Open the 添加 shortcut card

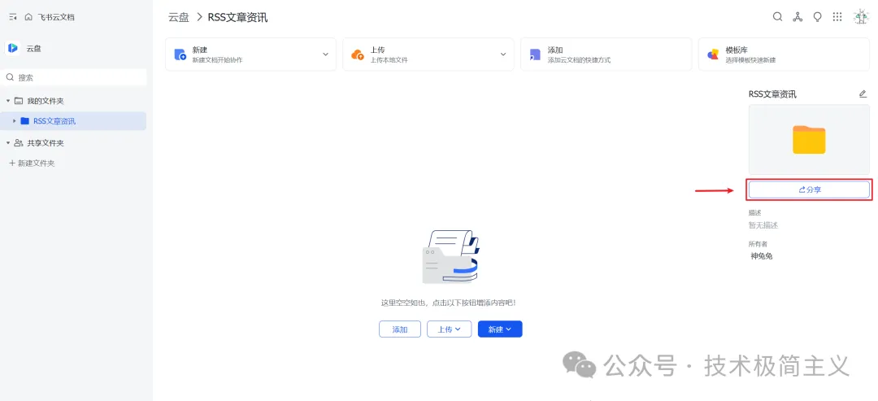606,54
